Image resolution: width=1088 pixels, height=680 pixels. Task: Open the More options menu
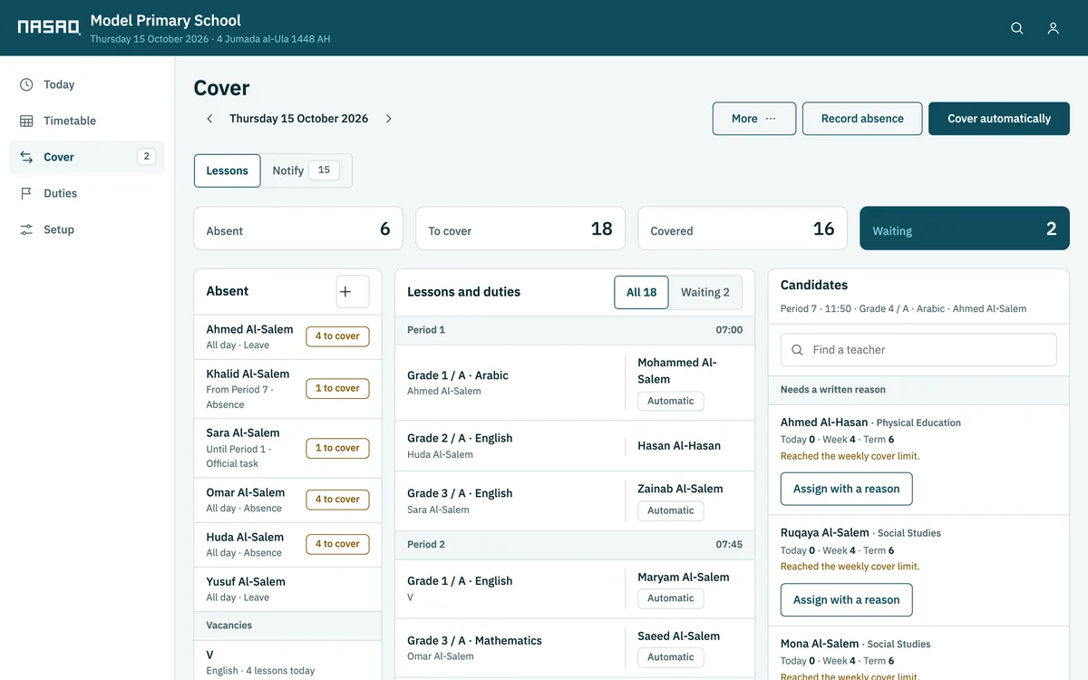[754, 119]
